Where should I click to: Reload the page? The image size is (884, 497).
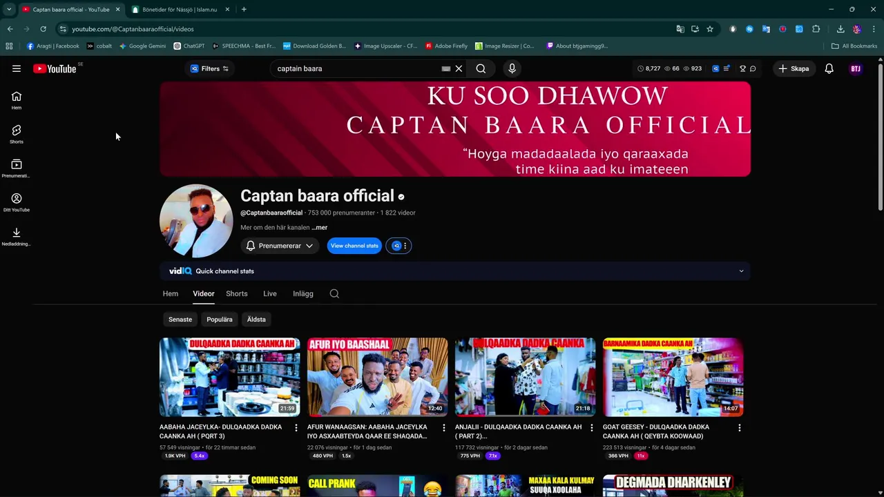(x=43, y=29)
